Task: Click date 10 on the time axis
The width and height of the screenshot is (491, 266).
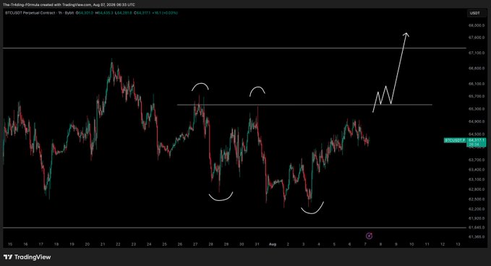Action: (411, 244)
